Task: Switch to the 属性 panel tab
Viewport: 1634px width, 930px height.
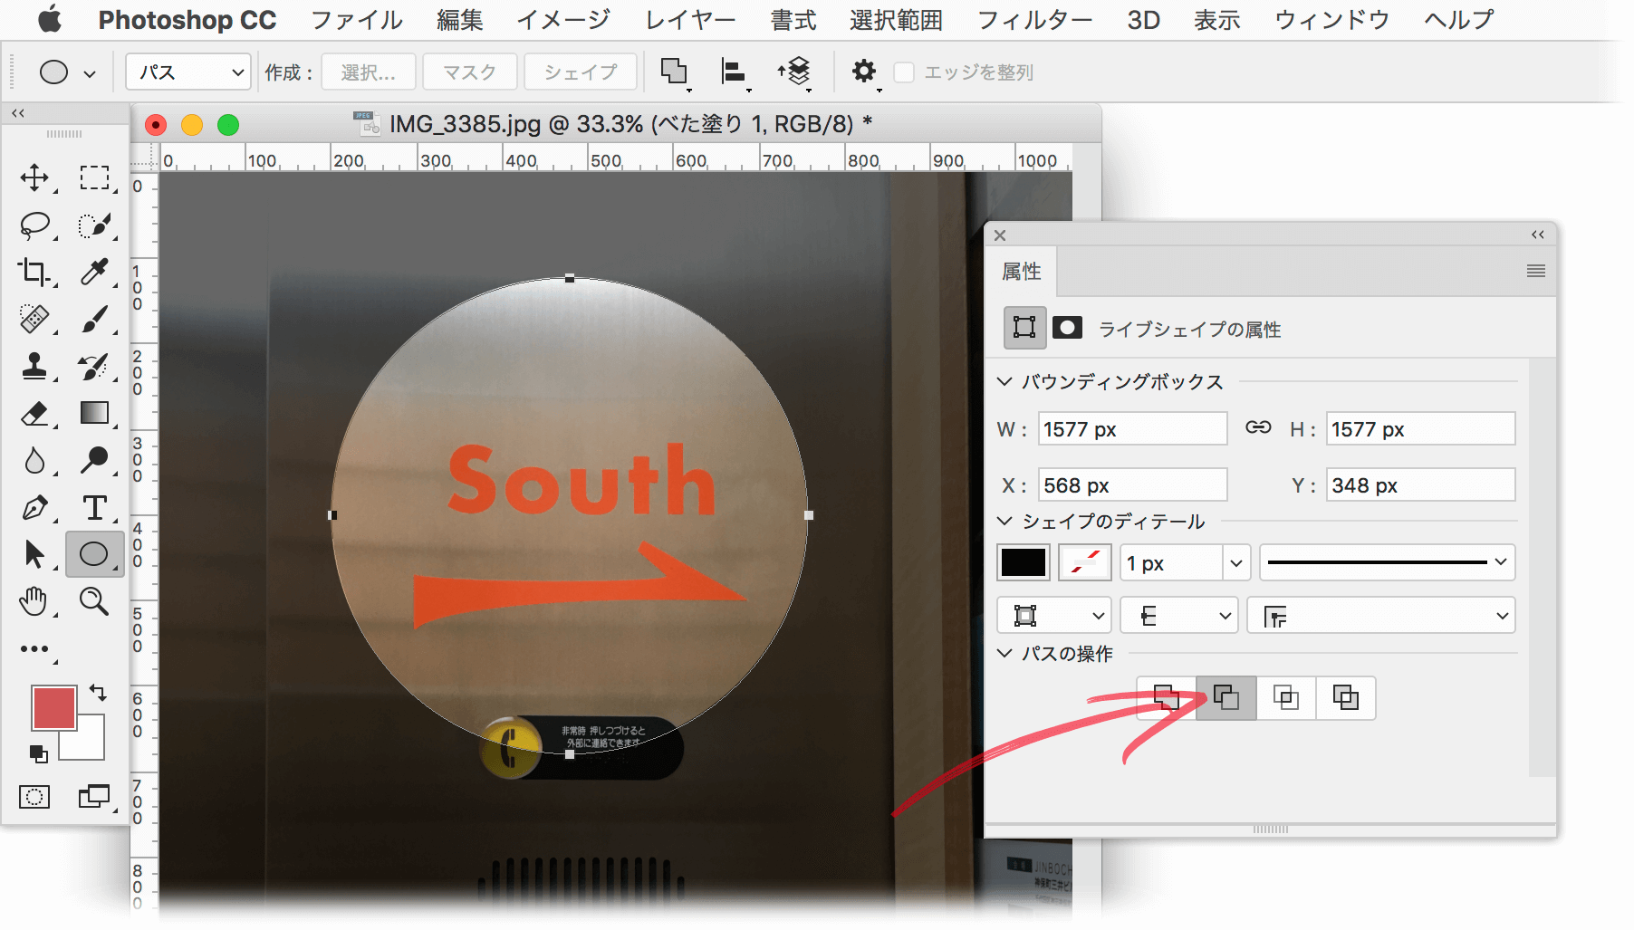Action: pos(1021,271)
